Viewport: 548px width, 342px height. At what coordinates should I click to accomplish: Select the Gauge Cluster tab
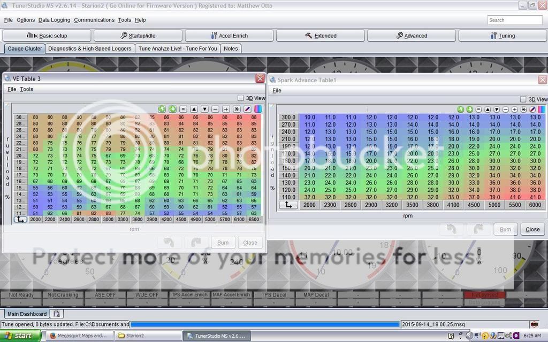[25, 49]
